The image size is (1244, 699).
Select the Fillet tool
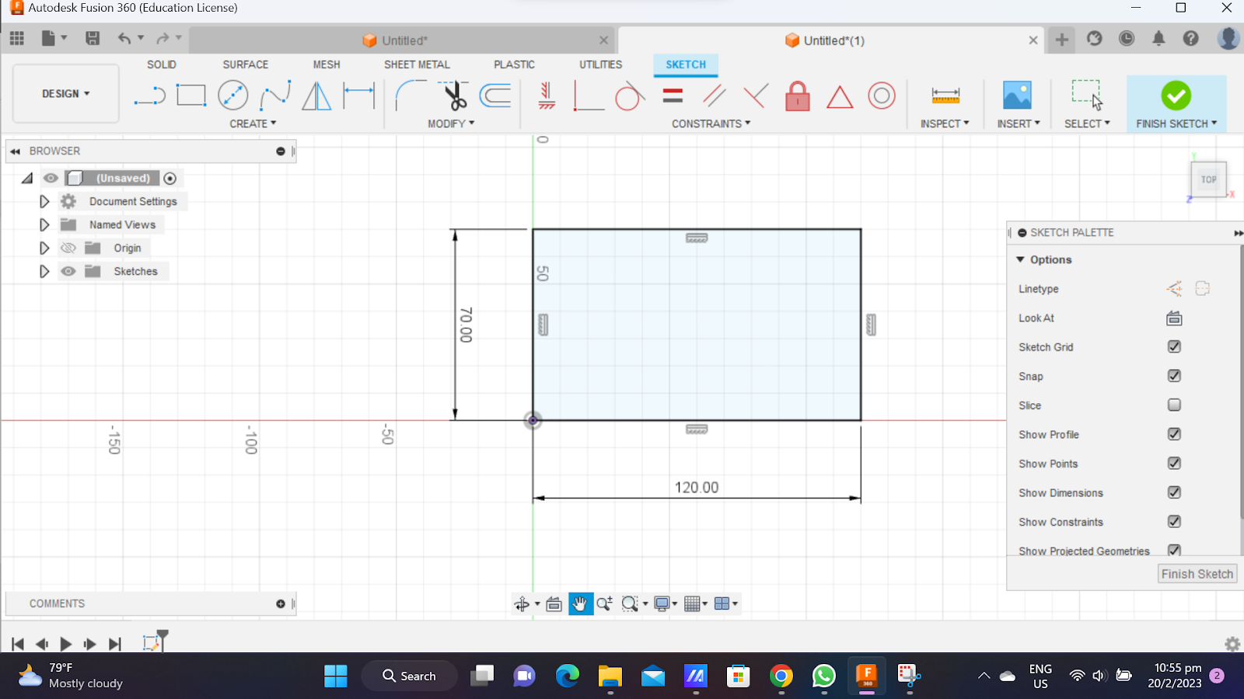410,96
